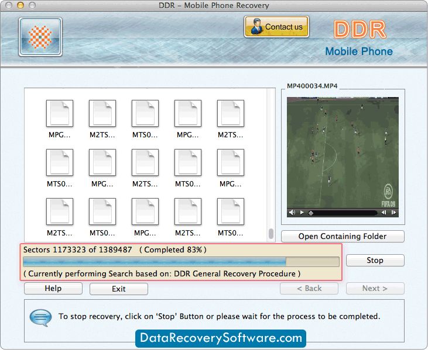Stop the recovery scan

tap(375, 260)
